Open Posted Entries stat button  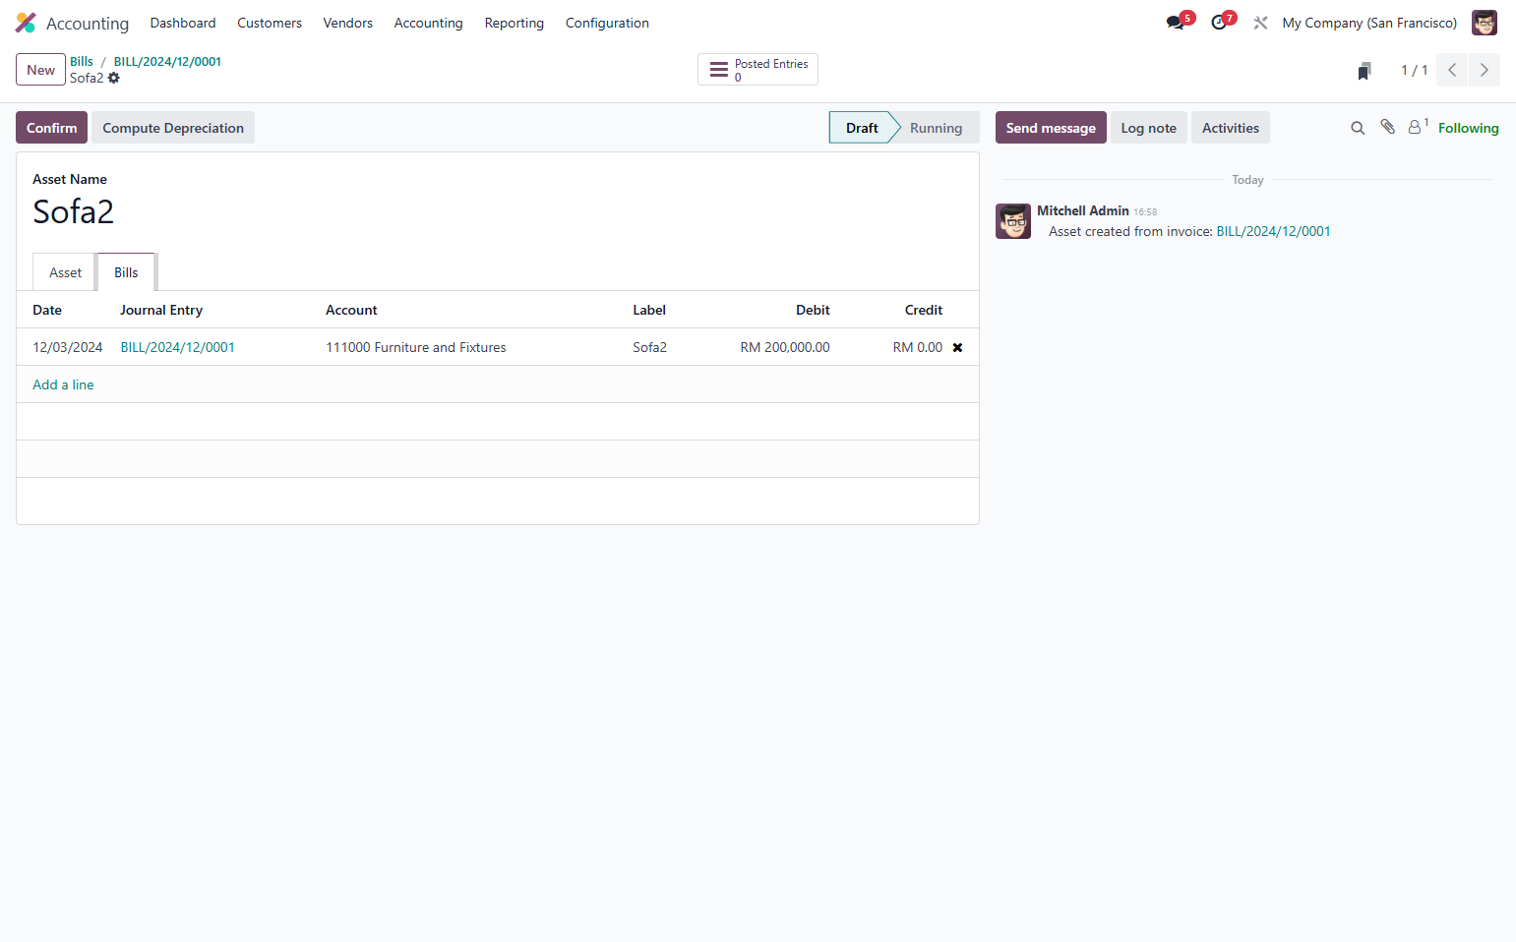pyautogui.click(x=758, y=70)
